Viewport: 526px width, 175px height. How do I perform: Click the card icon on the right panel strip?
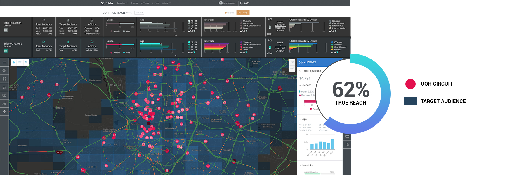pyautogui.click(x=347, y=136)
